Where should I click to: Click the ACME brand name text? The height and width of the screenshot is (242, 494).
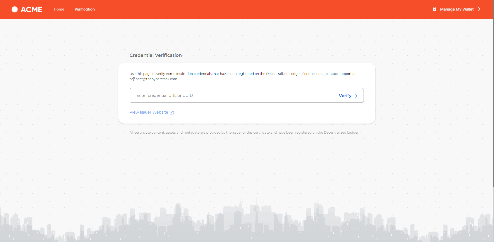pyautogui.click(x=31, y=10)
